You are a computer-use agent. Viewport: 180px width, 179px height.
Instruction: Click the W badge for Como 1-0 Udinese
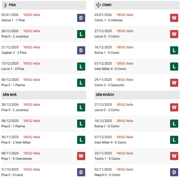[174, 18]
